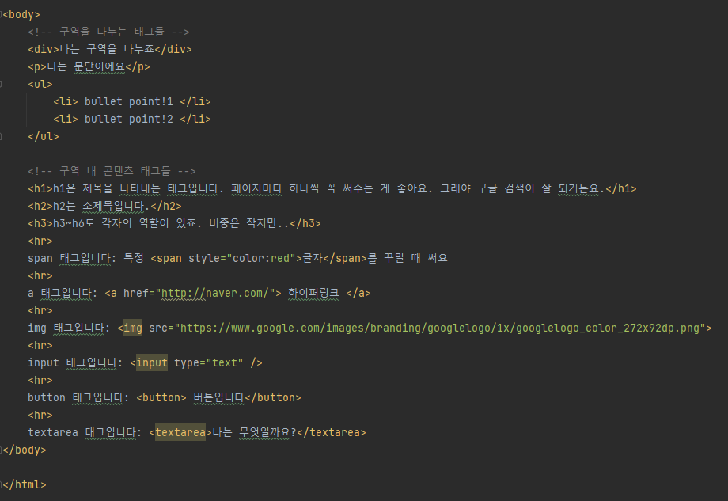
Task: Click the textarea content '무엇일까요?'
Action: coord(267,433)
